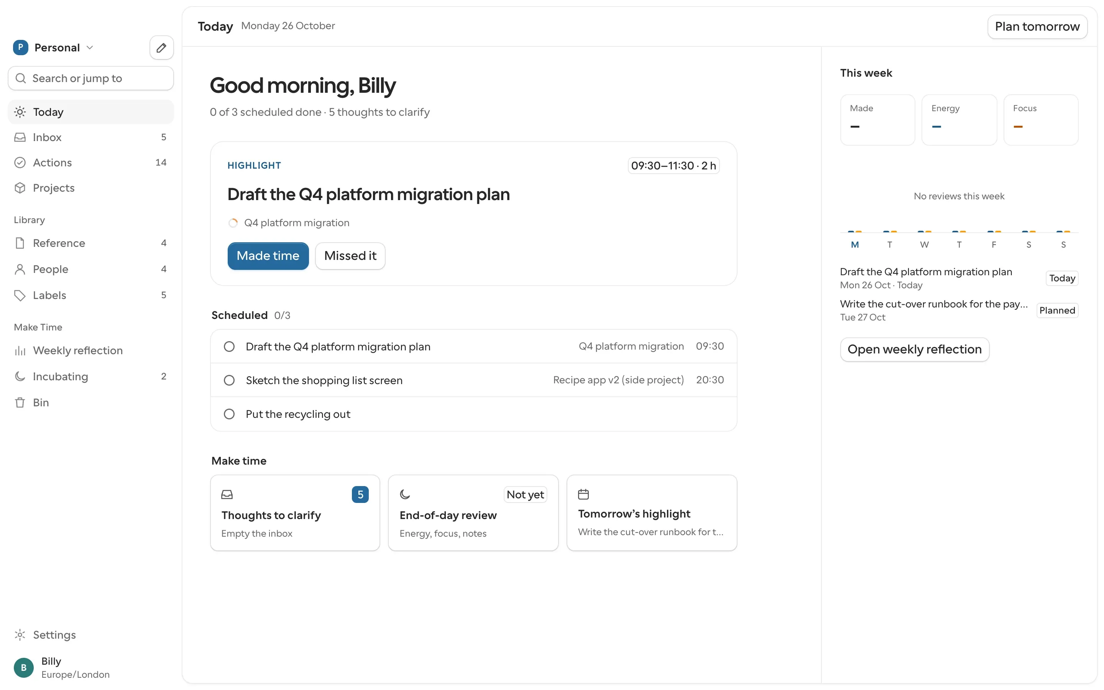
Task: Click the 09:30–11:30 · 2 h time chip
Action: 674,165
